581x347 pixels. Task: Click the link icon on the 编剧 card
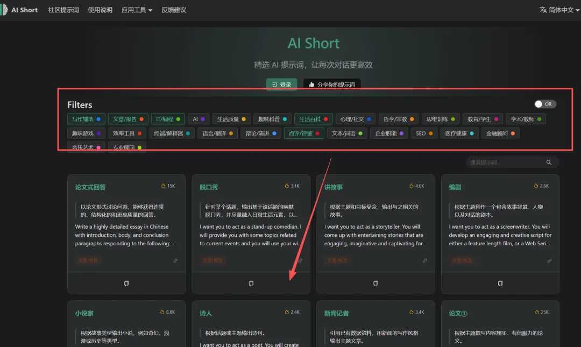(549, 260)
